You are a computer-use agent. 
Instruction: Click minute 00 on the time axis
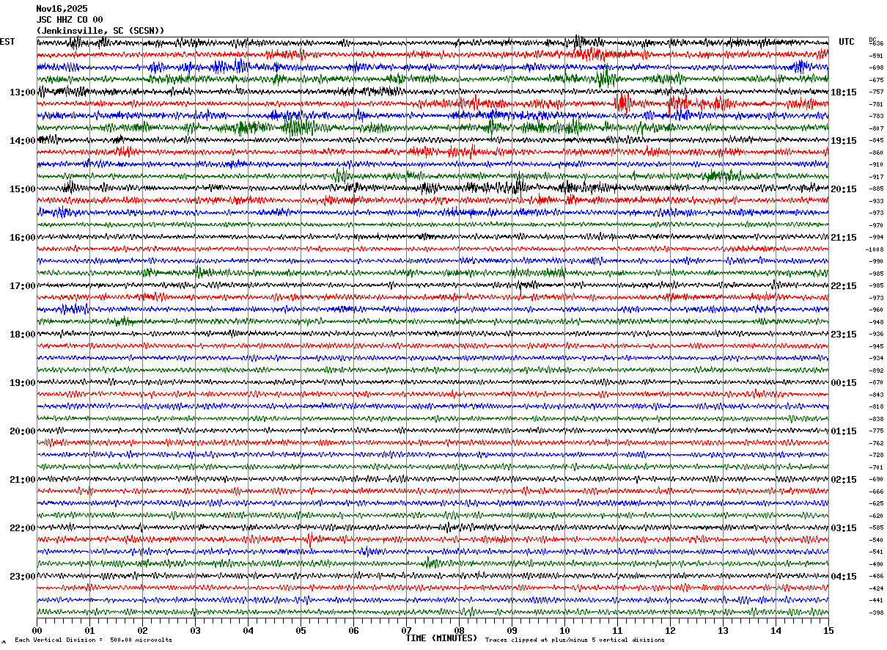[x=37, y=630]
